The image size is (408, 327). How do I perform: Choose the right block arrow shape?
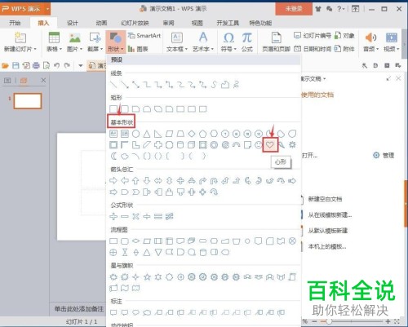pos(113,180)
